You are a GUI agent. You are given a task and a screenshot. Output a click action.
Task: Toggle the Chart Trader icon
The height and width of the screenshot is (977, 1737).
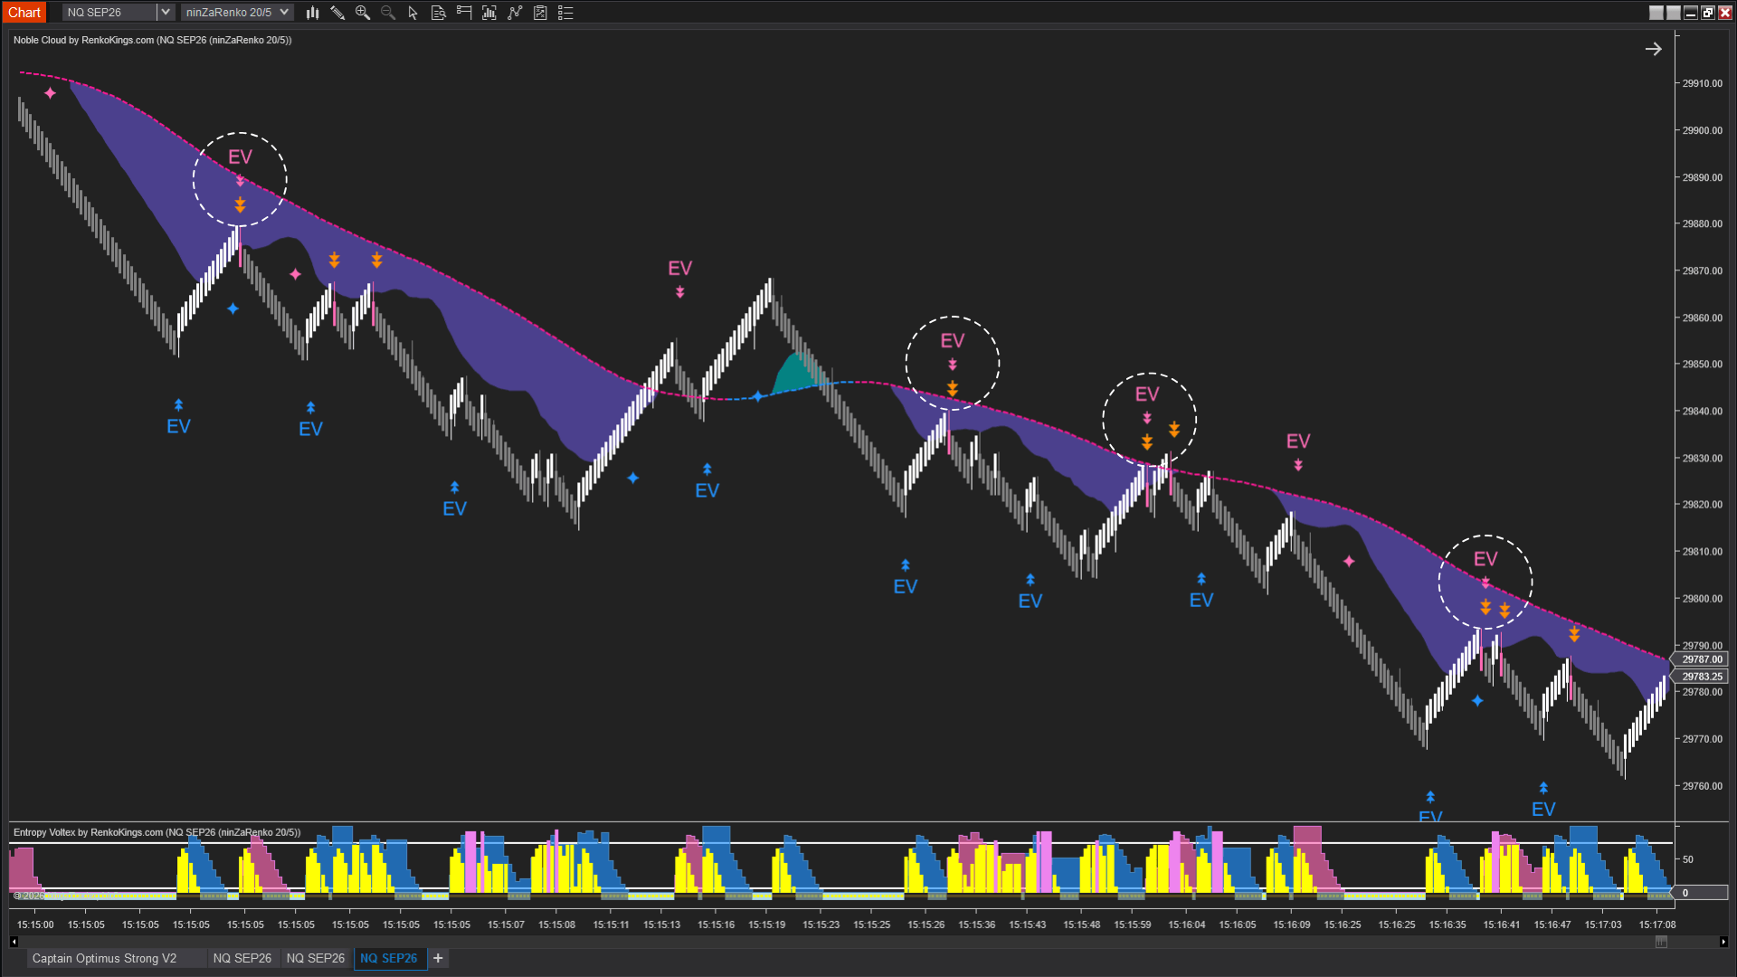point(464,13)
